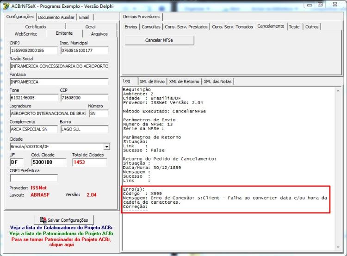Image resolution: width=347 pixels, height=256 pixels.
Task: Click the log scrollbar up arrow
Action: point(338,91)
